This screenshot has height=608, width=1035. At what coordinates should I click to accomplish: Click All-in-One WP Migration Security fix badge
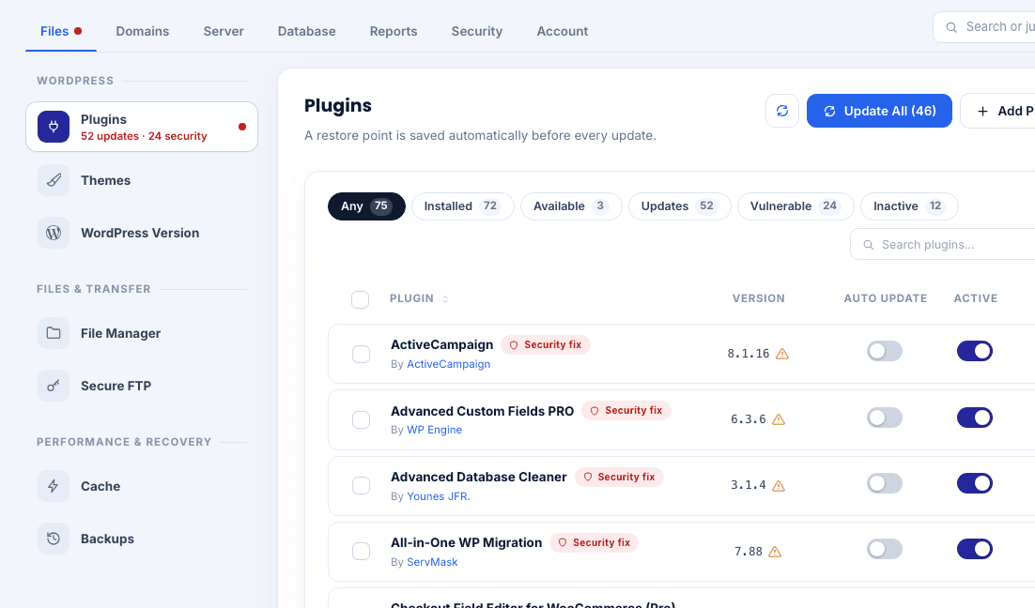click(595, 542)
